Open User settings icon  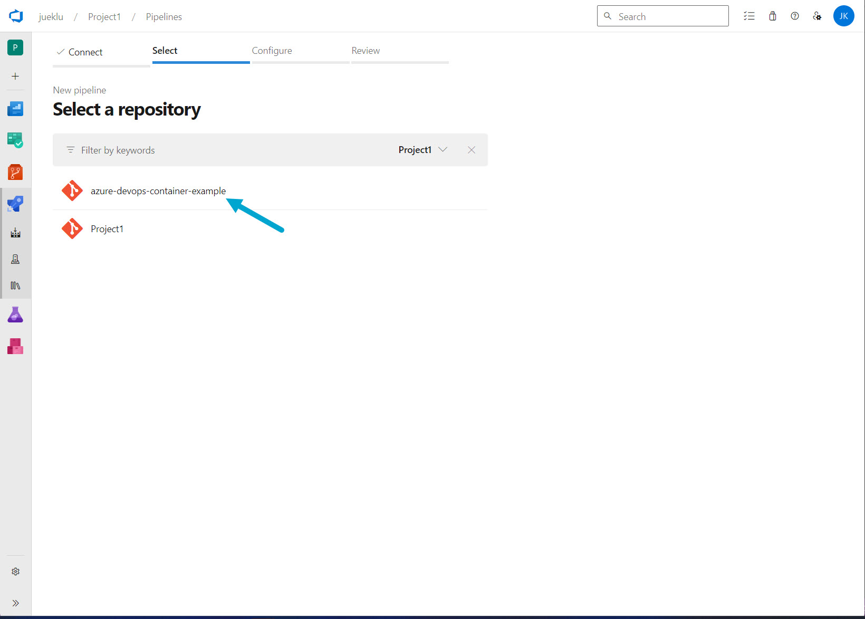817,16
